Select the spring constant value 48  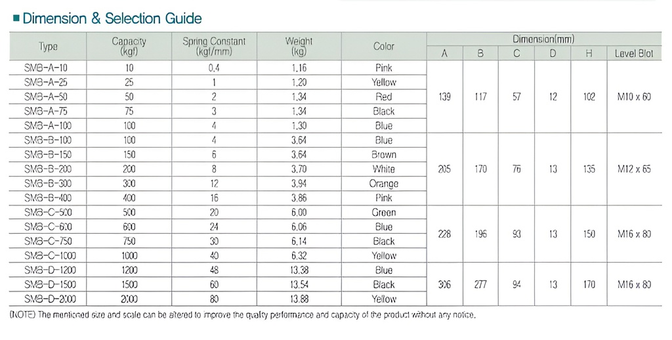[213, 270]
